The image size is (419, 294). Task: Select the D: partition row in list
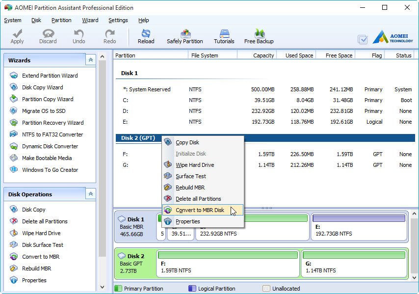pos(265,111)
